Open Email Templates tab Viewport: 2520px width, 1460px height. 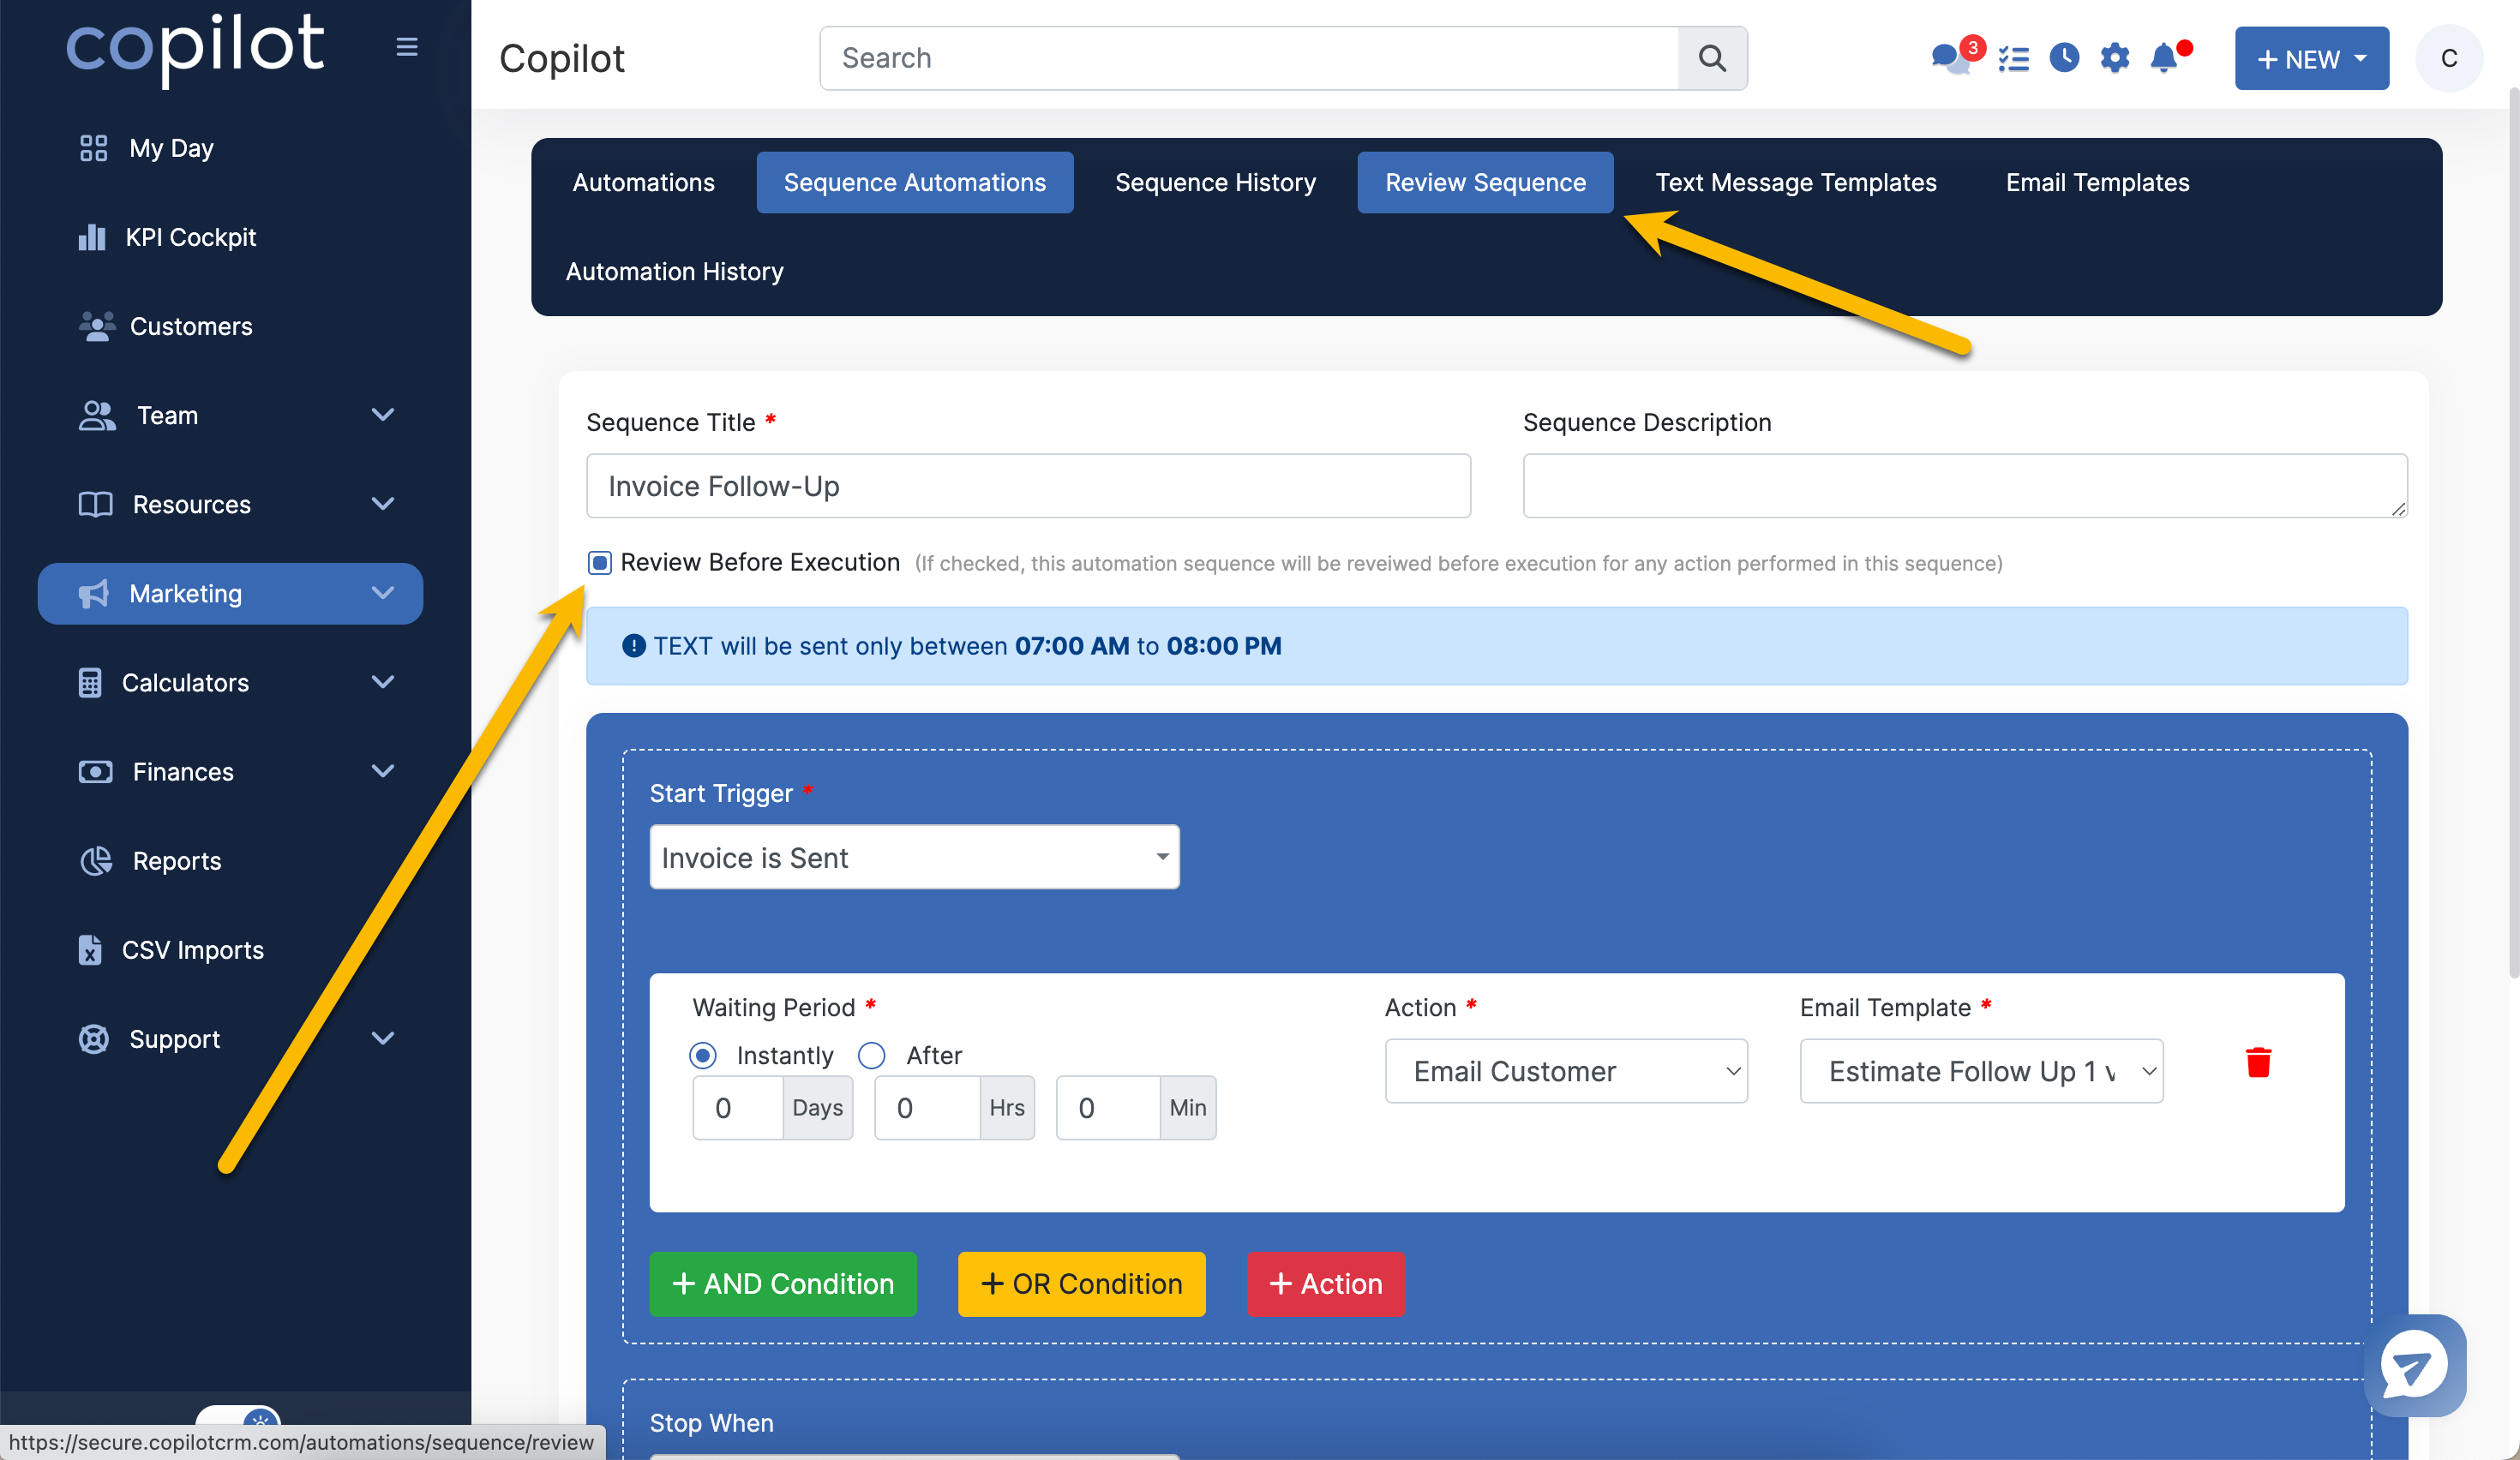click(x=2097, y=182)
